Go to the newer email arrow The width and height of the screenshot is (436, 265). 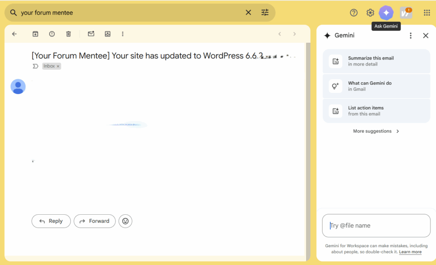click(280, 34)
